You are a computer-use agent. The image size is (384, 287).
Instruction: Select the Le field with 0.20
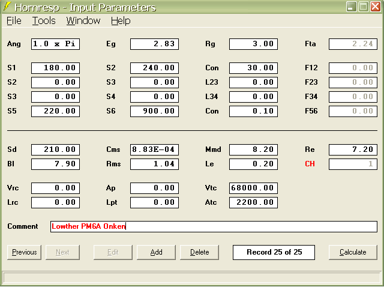coord(253,164)
